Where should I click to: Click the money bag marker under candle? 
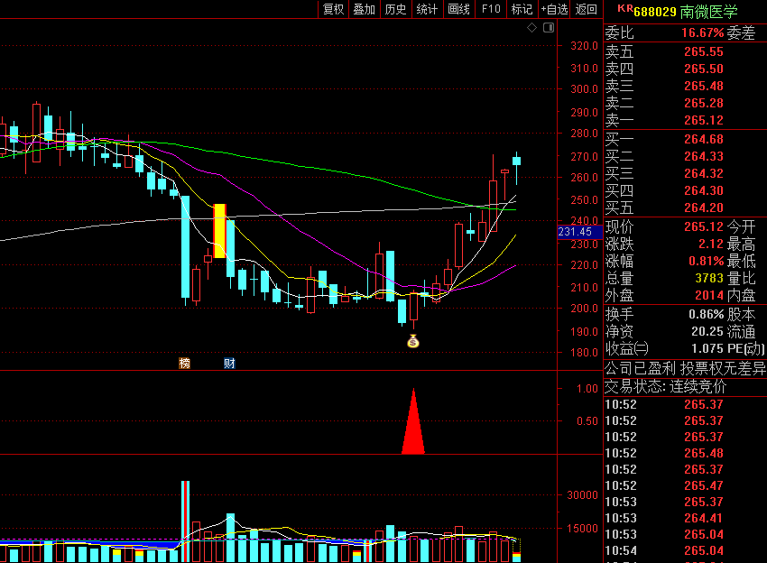[413, 341]
